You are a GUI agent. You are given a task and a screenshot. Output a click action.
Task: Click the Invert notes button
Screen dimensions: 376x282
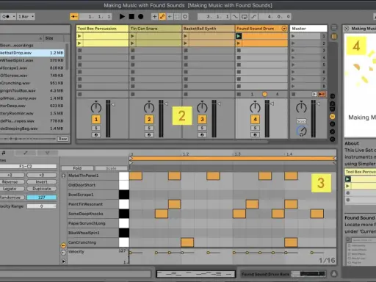[42, 182]
